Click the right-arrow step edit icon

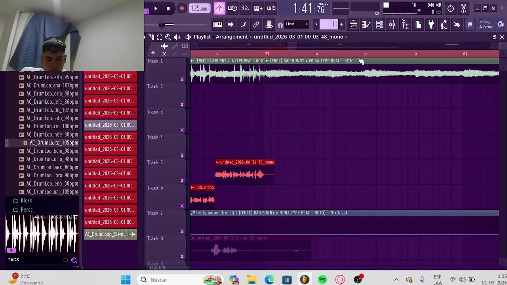(x=230, y=25)
